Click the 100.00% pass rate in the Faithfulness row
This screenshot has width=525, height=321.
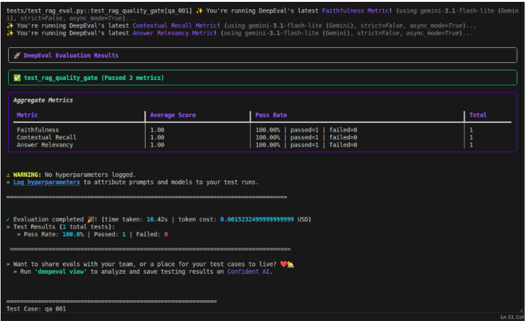tap(267, 130)
